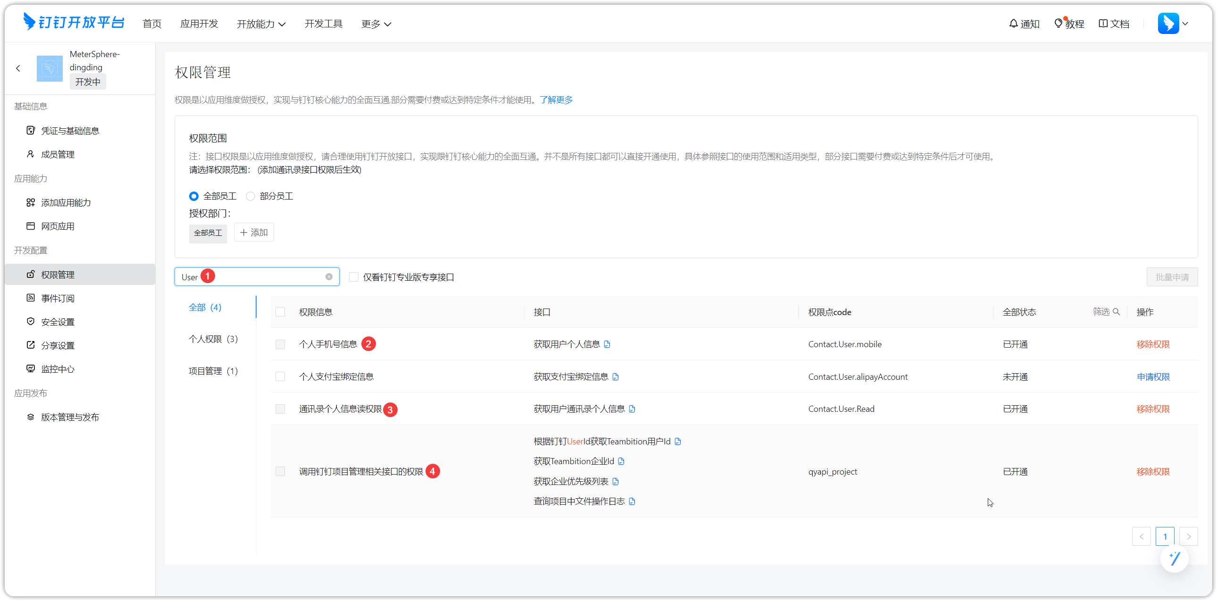
Task: Check the 个人支付宝绑定信息 row checkbox
Action: point(280,376)
